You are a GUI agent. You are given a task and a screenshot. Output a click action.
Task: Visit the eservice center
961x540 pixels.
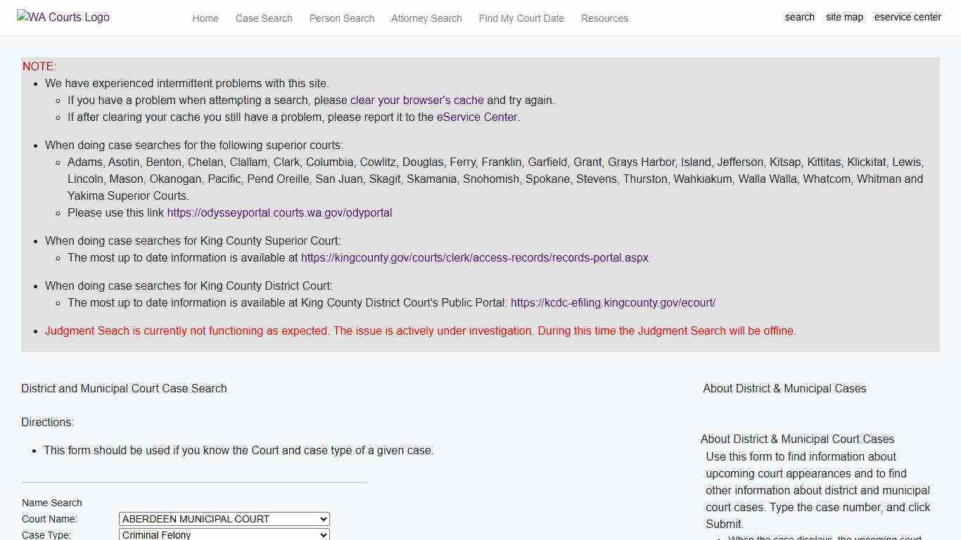click(908, 17)
